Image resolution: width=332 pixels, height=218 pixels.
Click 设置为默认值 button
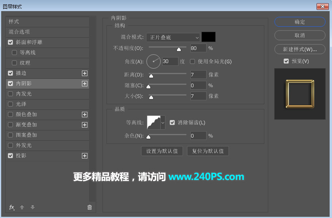162,151
